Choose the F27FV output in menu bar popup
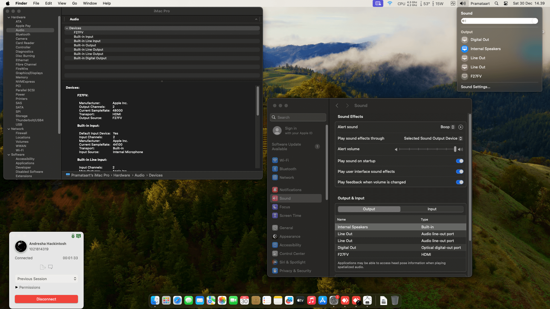Viewport: 550px width, 309px height. point(476,76)
